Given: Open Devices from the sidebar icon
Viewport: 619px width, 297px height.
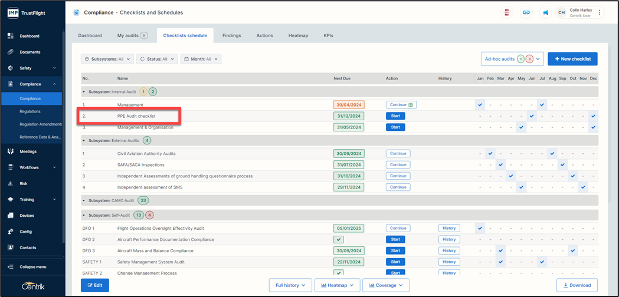Looking at the screenshot, I should point(11,216).
